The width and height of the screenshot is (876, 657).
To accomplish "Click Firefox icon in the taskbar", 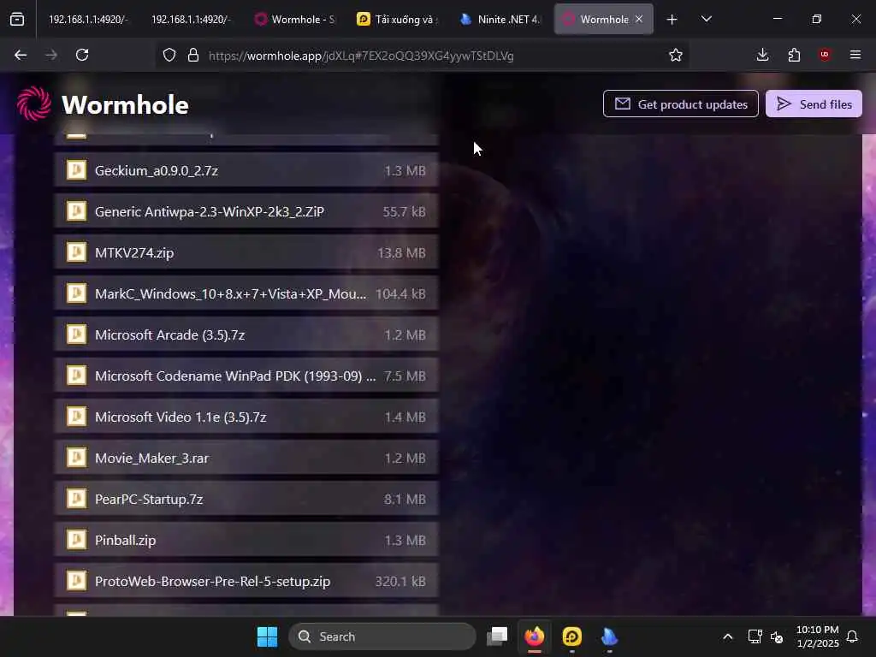I will 535,636.
